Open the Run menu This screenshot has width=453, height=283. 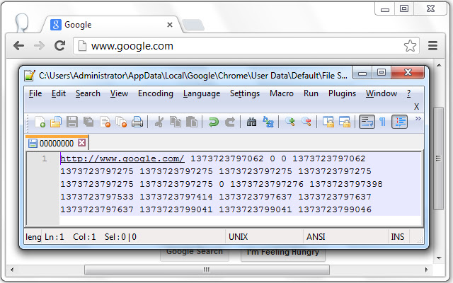[311, 93]
